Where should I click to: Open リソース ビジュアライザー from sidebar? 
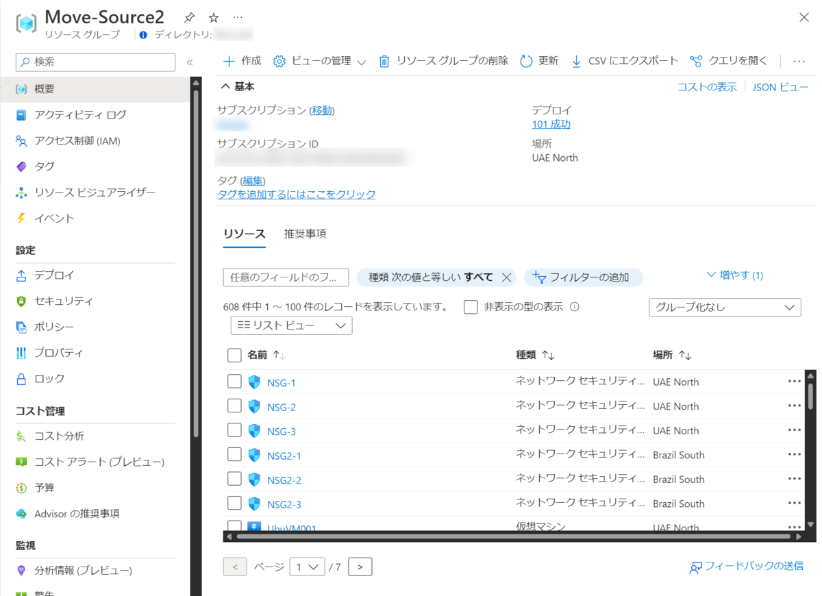[x=95, y=193]
